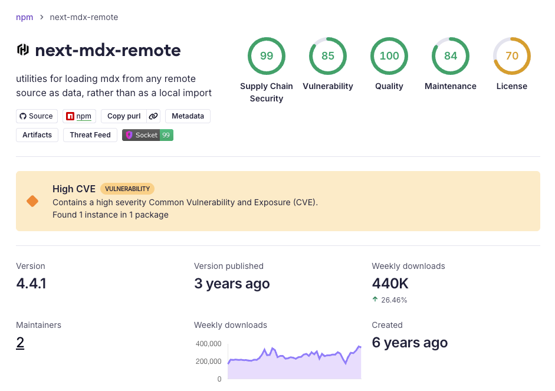Click the Supply Chain Security 99 score ring
The height and width of the screenshot is (391, 555).
tap(267, 56)
